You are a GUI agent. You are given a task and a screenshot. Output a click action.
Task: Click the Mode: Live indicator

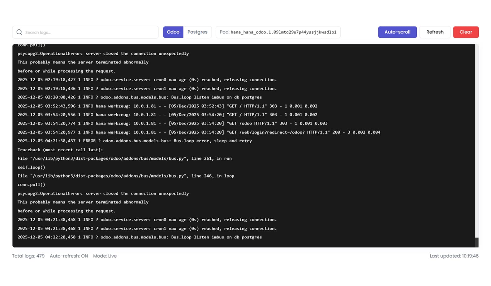(105, 256)
